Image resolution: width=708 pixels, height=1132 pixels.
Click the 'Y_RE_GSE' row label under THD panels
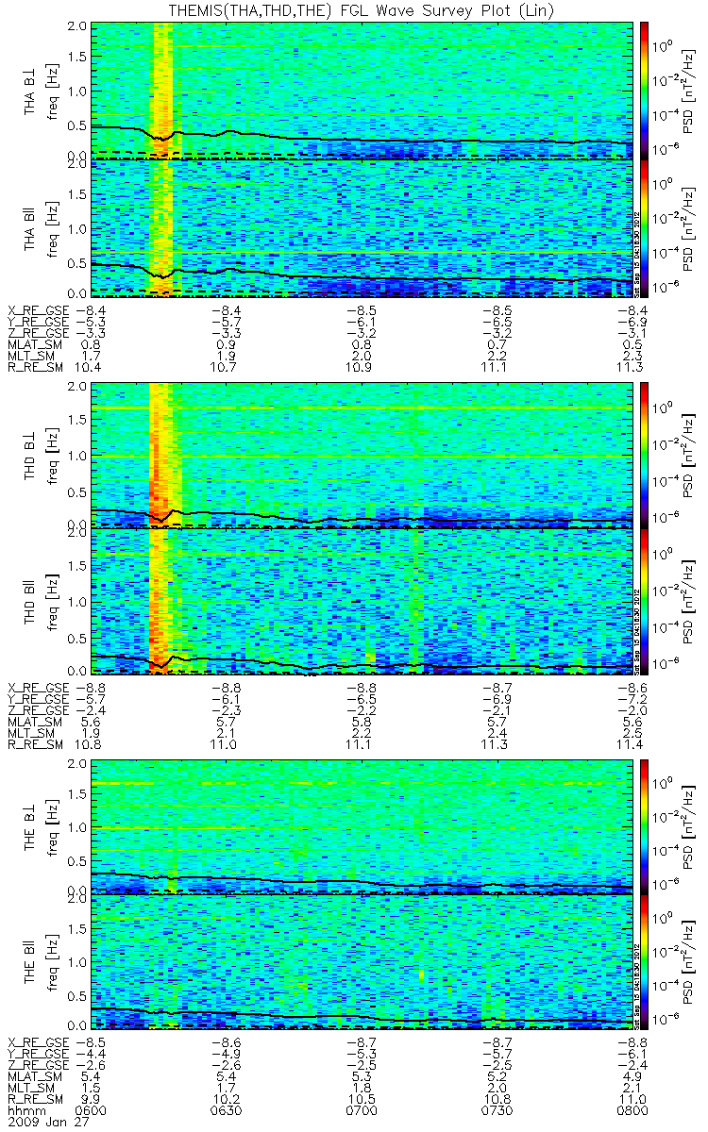click(x=39, y=699)
